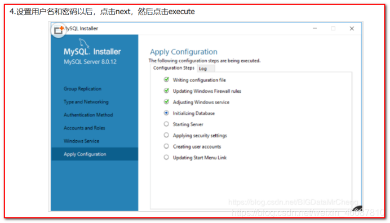Click the Apply Configuration heading
The image size is (390, 223).
click(184, 52)
